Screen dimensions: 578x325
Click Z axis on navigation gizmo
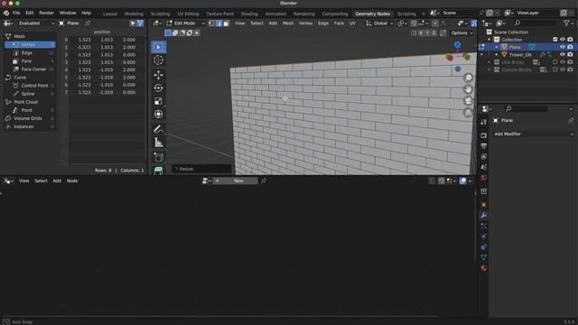458,45
